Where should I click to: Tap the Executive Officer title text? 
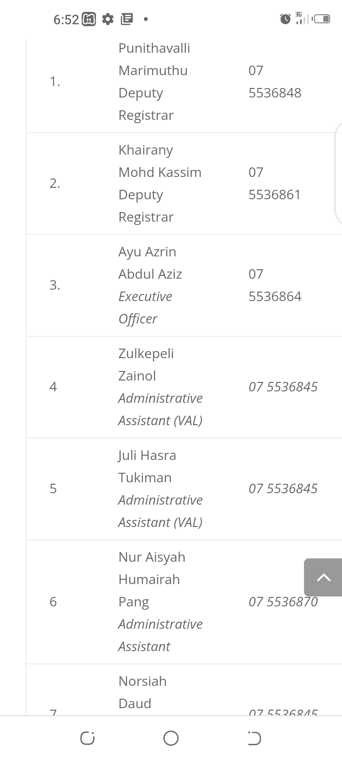[x=145, y=307]
